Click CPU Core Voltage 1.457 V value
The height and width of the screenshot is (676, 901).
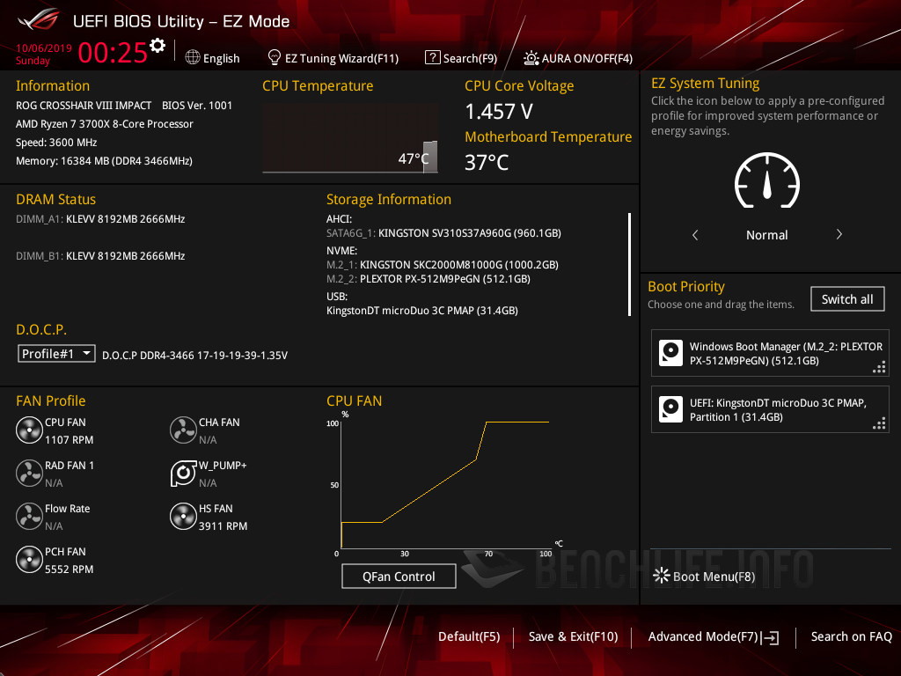[x=499, y=112]
